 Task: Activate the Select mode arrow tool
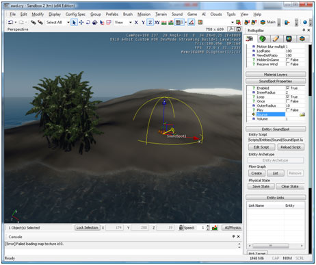[74, 23]
